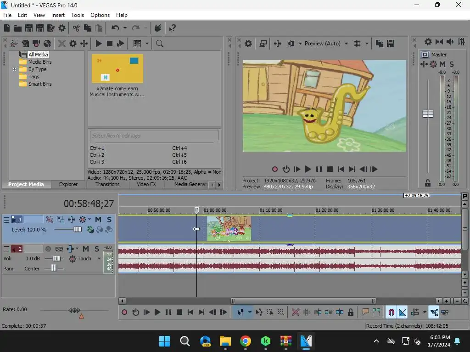Toggle Dim Output on master bus

click(x=450, y=42)
